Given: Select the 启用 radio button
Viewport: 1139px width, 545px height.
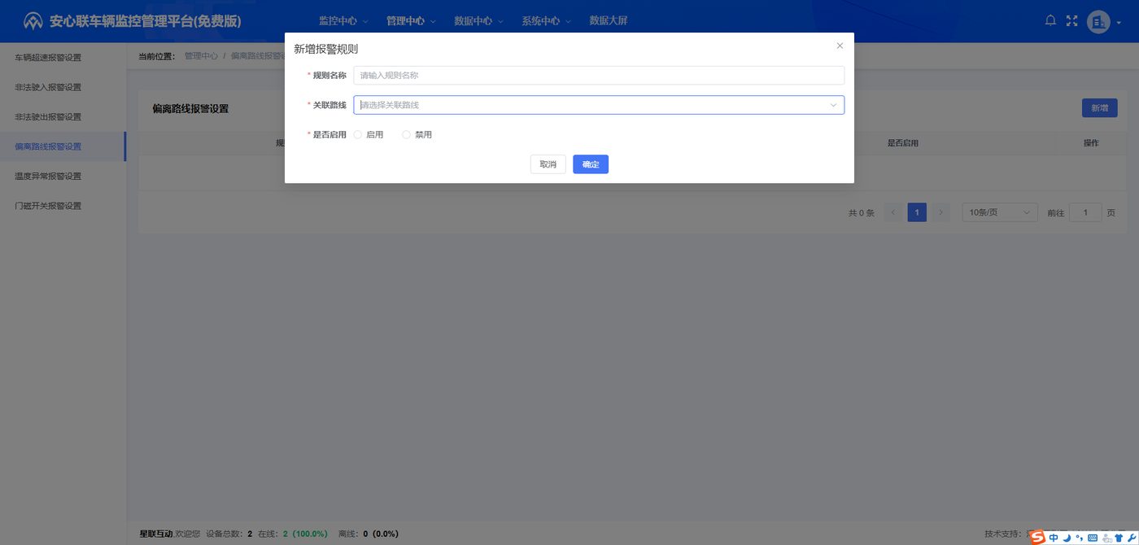Looking at the screenshot, I should click(369, 135).
